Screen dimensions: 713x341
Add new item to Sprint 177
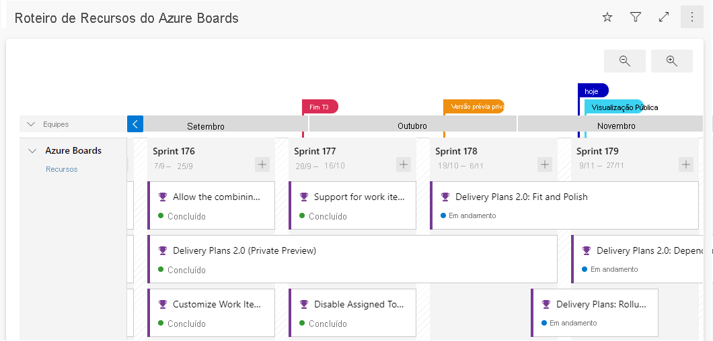click(x=404, y=164)
